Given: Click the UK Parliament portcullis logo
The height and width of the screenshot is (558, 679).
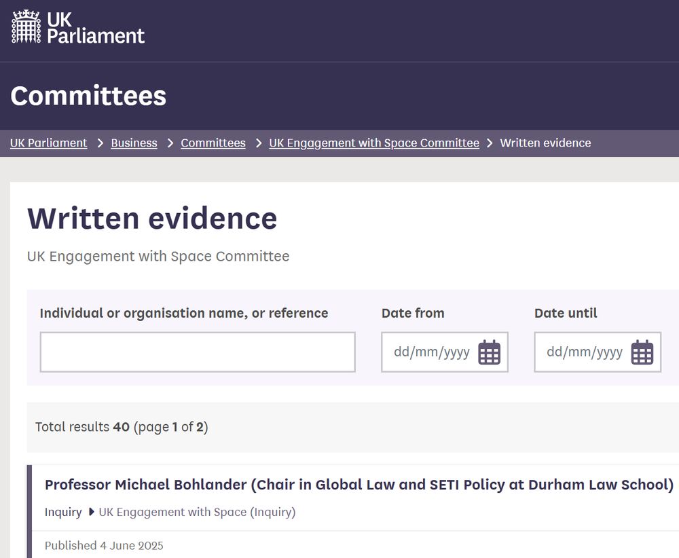Looking at the screenshot, I should 26,26.
